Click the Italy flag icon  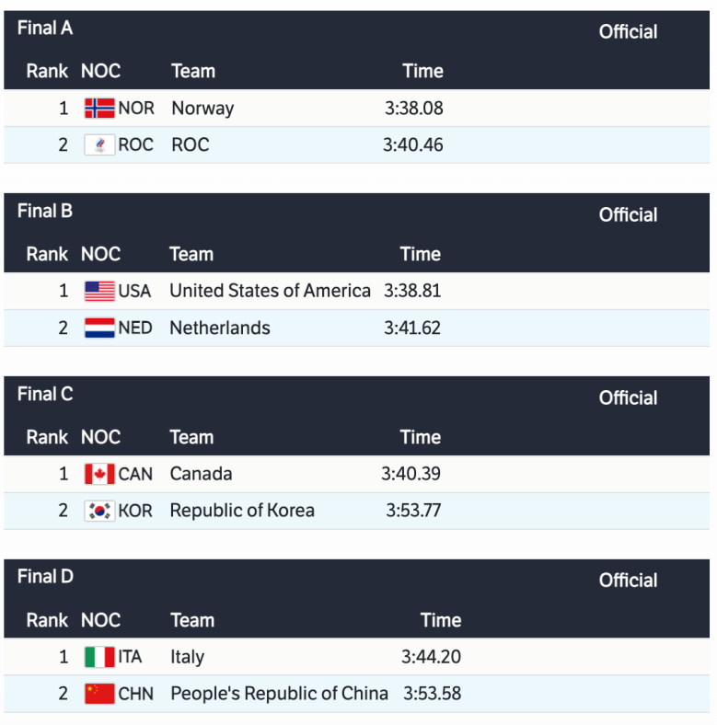pos(99,658)
